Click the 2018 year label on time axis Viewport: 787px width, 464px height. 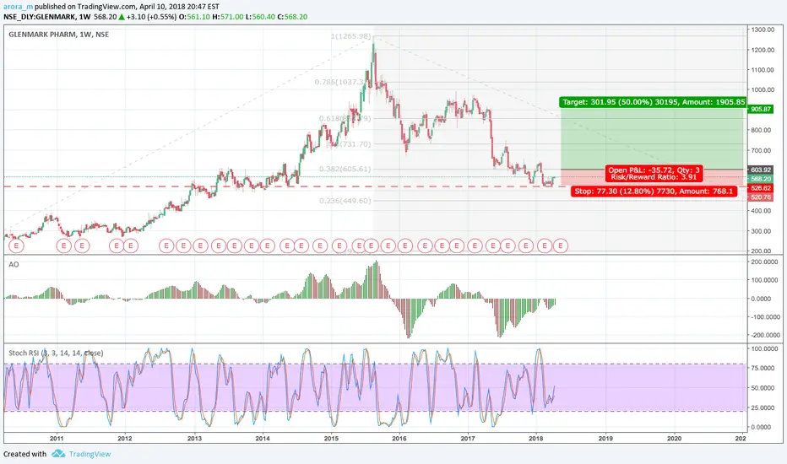pyautogui.click(x=536, y=439)
